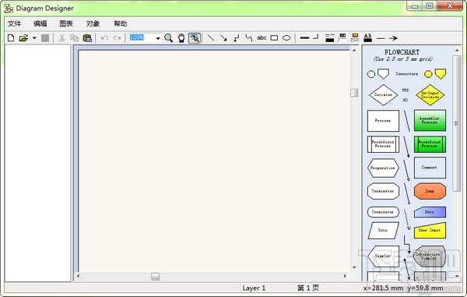The width and height of the screenshot is (467, 297).
Task: Open the 对象 menu
Action: [x=93, y=23]
